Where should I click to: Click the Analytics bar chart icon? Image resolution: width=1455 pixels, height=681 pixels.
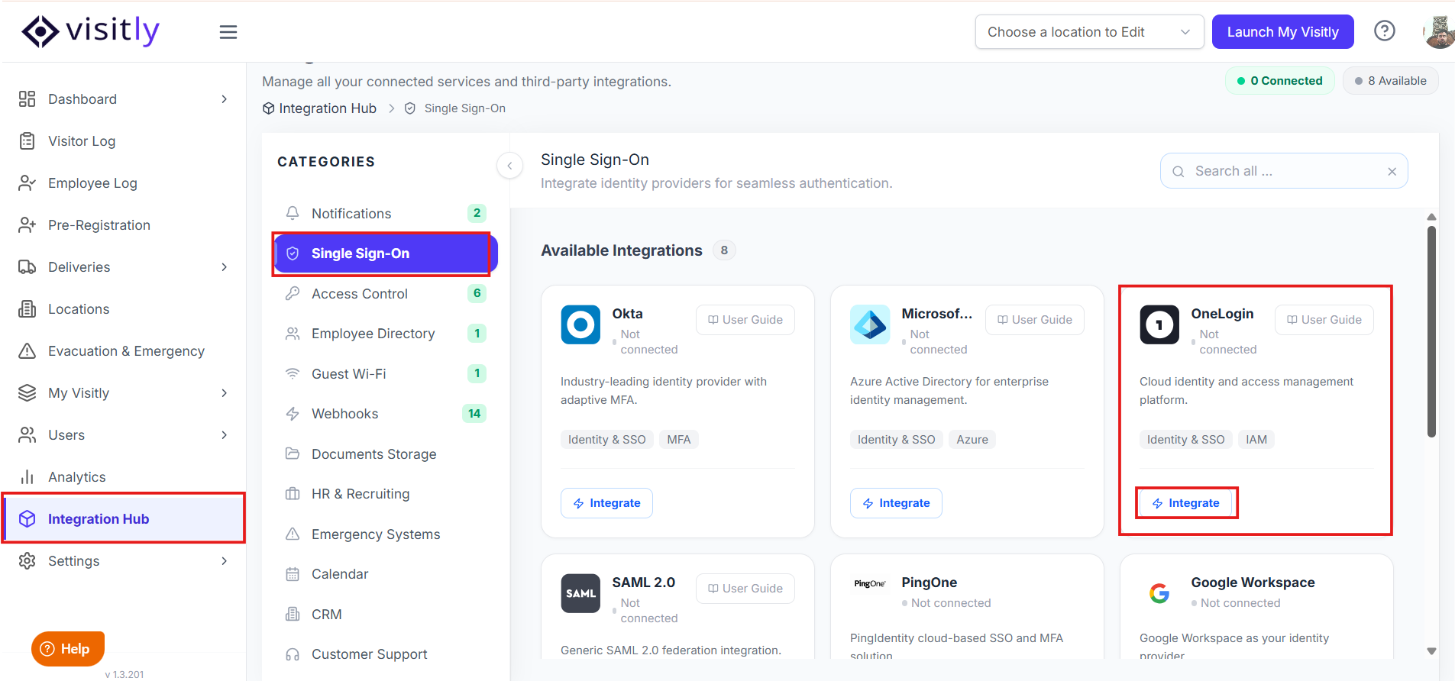click(27, 477)
